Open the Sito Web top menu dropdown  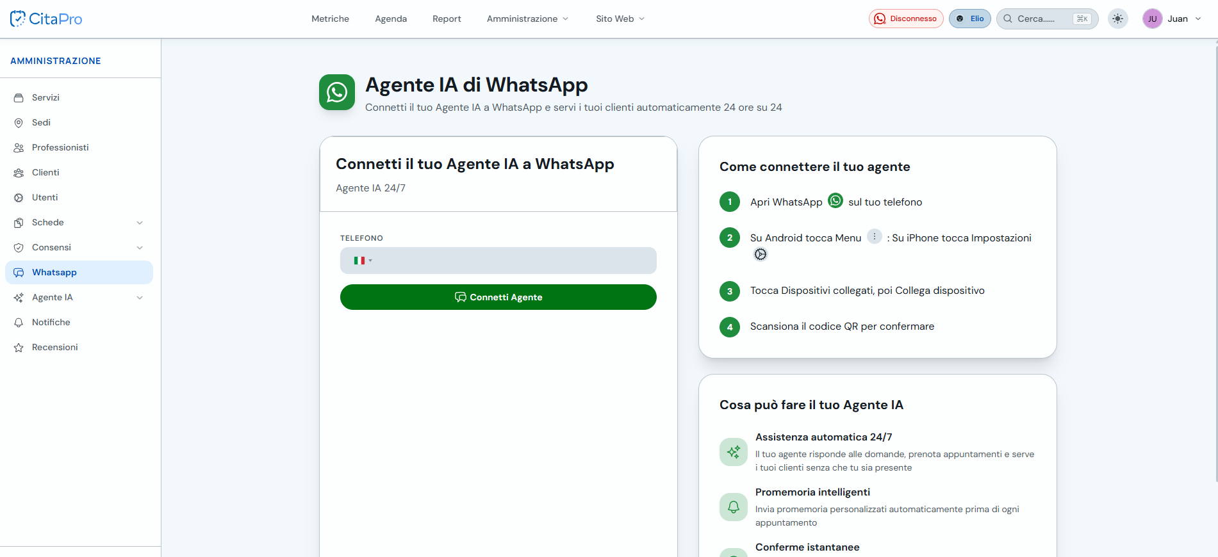[620, 19]
